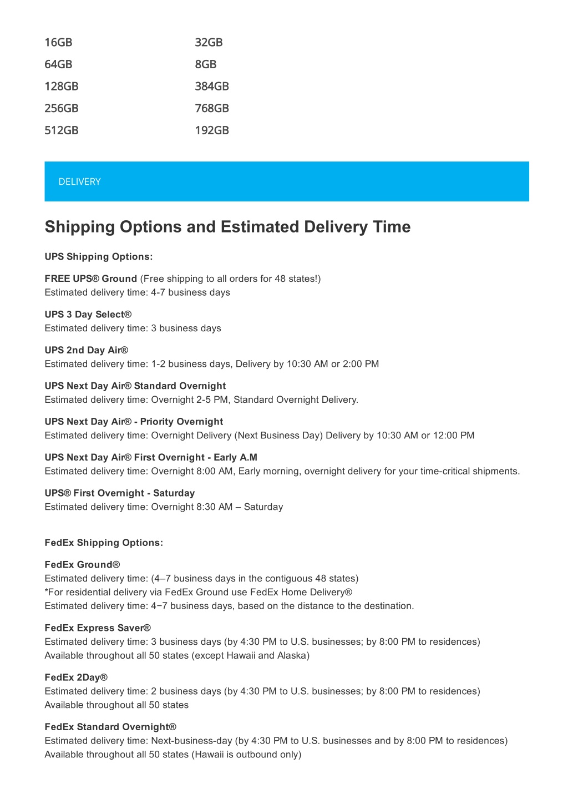This screenshot has width=568, height=804.
Task: Select the 256GB capacity
Action: pyautogui.click(x=62, y=109)
